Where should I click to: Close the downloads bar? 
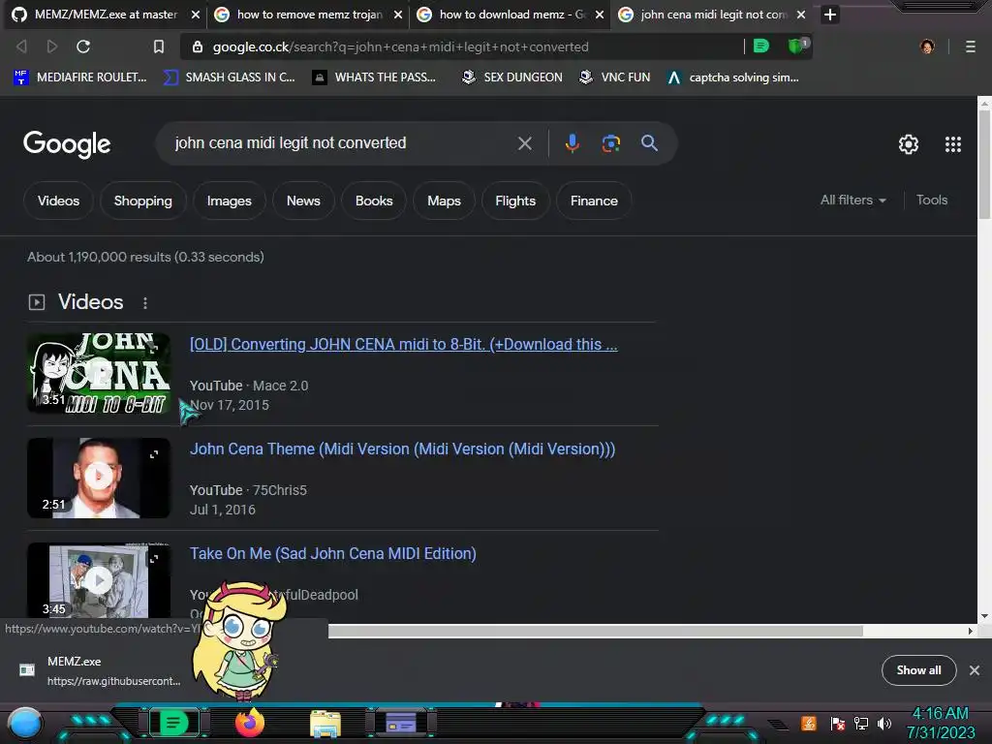pyautogui.click(x=975, y=670)
